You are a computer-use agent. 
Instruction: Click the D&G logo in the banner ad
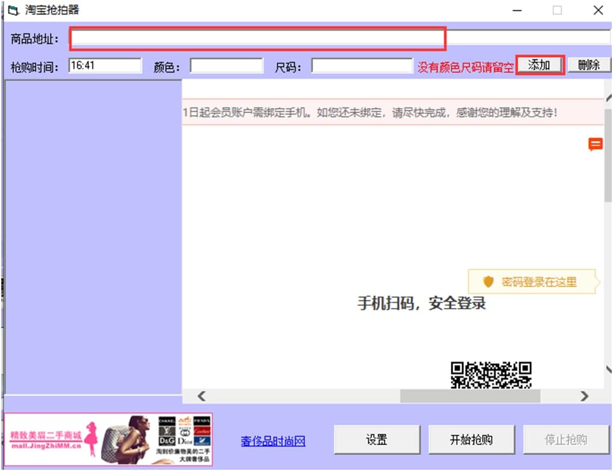166,440
